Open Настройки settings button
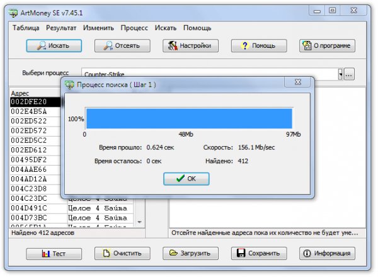The width and height of the screenshot is (378, 277). pos(190,45)
